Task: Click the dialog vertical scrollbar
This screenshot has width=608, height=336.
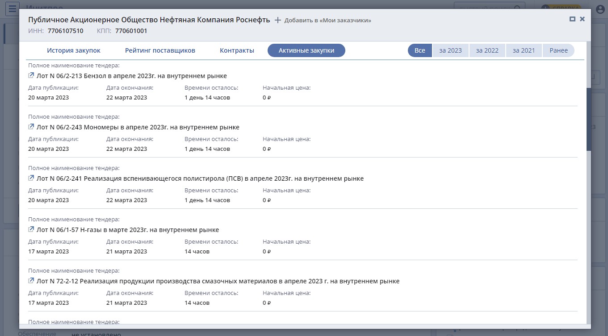Action: 588,119
